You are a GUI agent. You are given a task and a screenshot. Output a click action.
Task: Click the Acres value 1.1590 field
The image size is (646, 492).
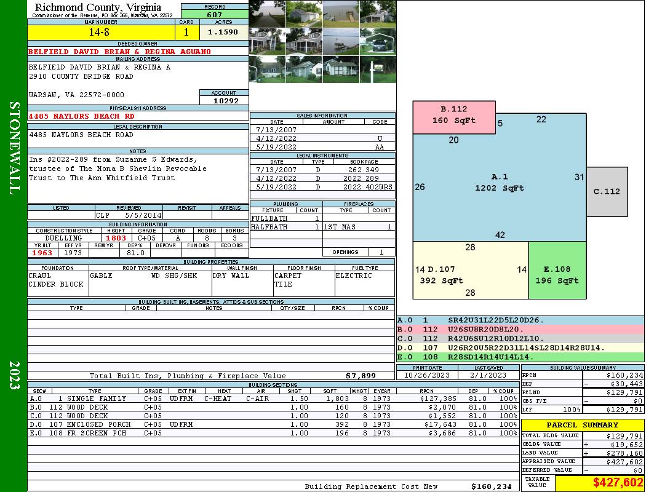click(x=223, y=32)
